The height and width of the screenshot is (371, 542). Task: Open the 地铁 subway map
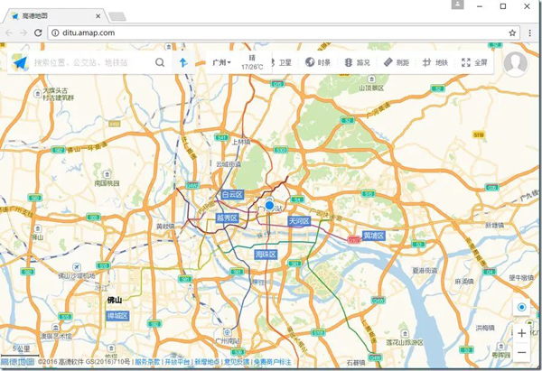click(x=435, y=62)
